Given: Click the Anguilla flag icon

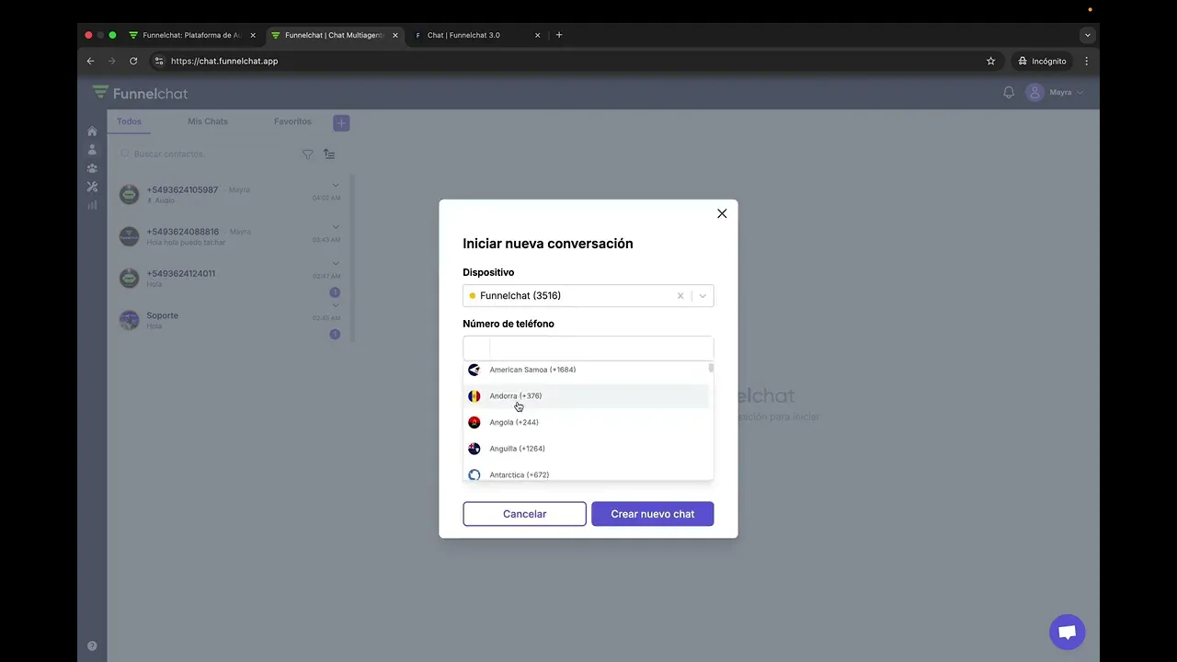Looking at the screenshot, I should coord(474,449).
